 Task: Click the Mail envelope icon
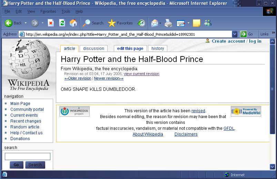click(155, 23)
